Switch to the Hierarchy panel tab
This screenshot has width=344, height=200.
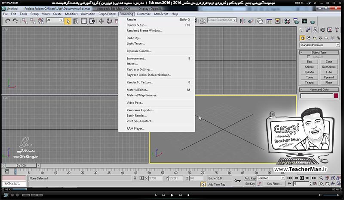click(315, 30)
